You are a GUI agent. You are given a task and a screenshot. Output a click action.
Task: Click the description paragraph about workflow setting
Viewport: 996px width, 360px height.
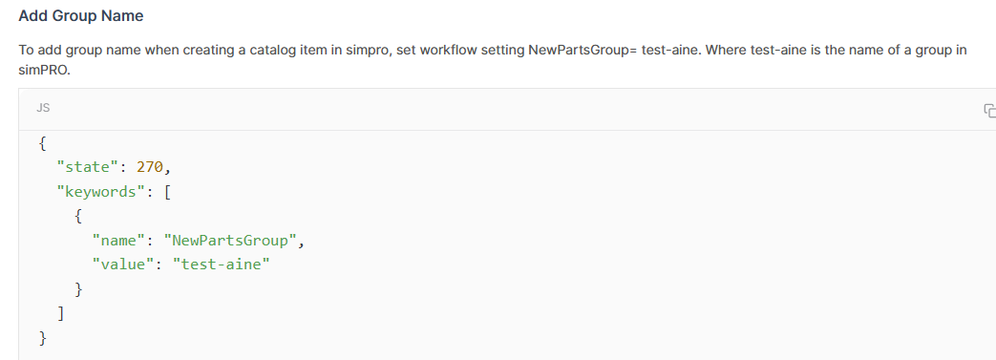click(x=493, y=60)
